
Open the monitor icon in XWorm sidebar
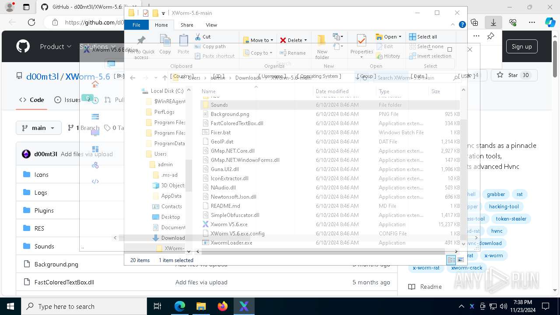pos(95,133)
